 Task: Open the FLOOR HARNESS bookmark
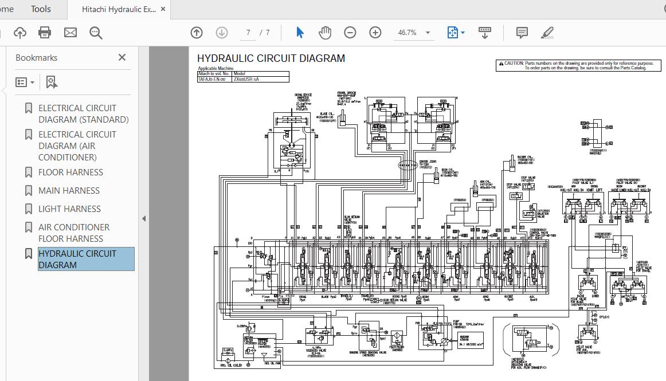coord(70,172)
